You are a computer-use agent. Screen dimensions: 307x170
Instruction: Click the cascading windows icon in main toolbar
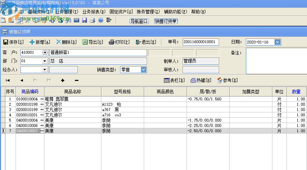19,20
